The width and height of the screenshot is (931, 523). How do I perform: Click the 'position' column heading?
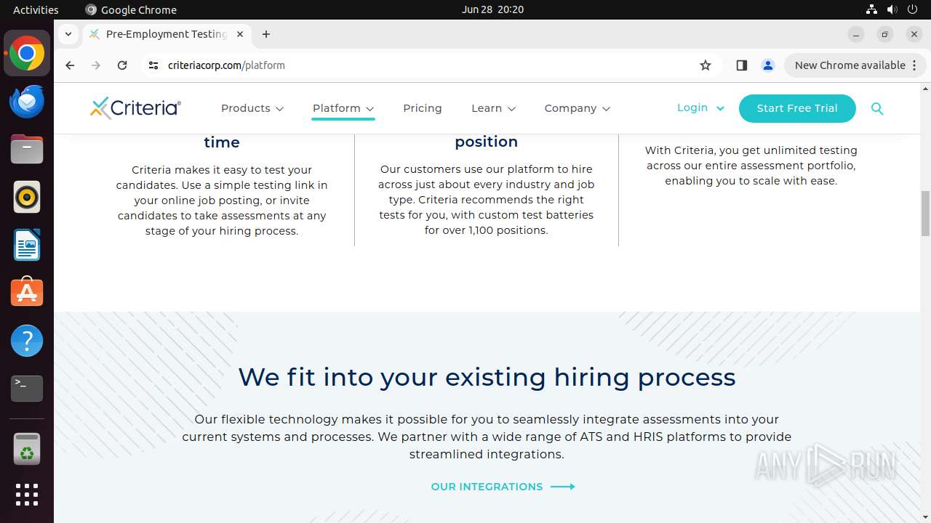coord(487,142)
